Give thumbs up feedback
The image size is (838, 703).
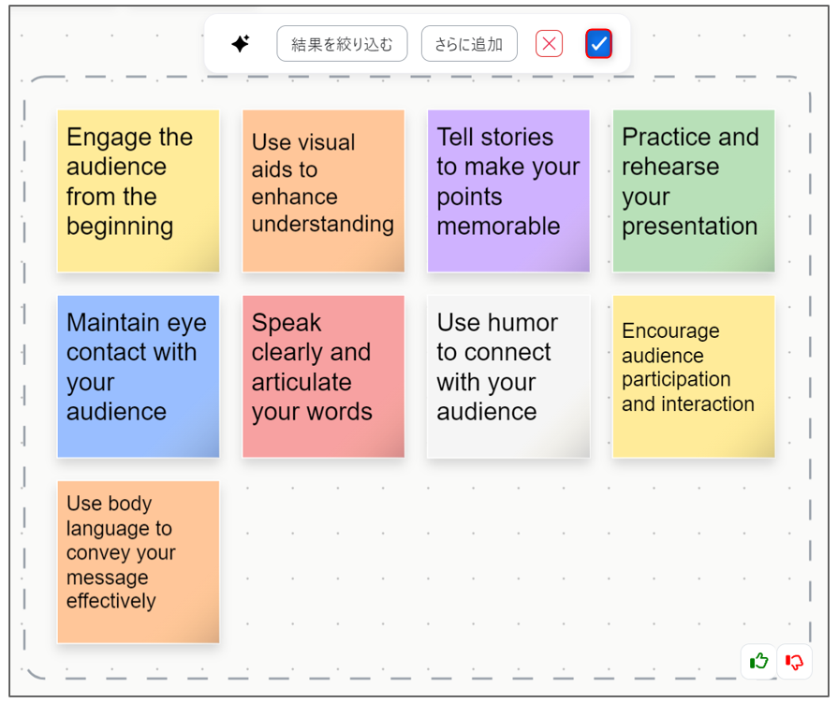point(759,661)
